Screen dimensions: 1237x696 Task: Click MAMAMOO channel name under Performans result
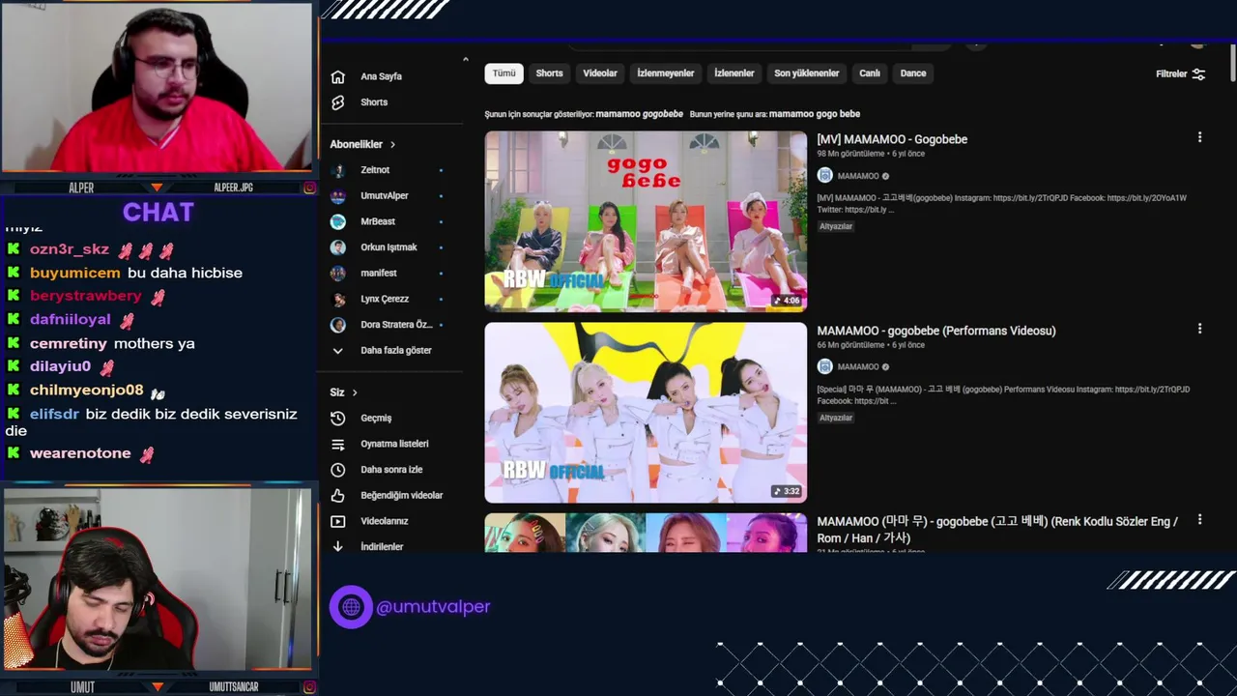pyautogui.click(x=858, y=367)
